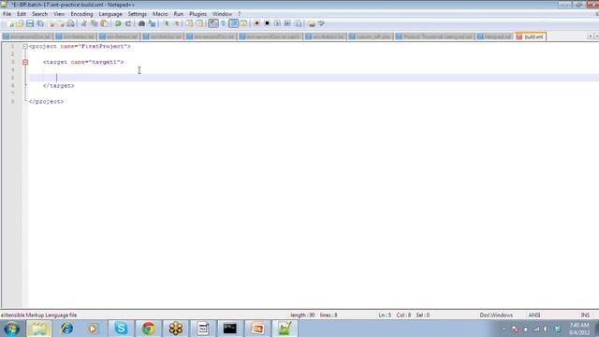Save the current file via toolbar
Viewport: 599px width, 337px height.
pos(30,23)
